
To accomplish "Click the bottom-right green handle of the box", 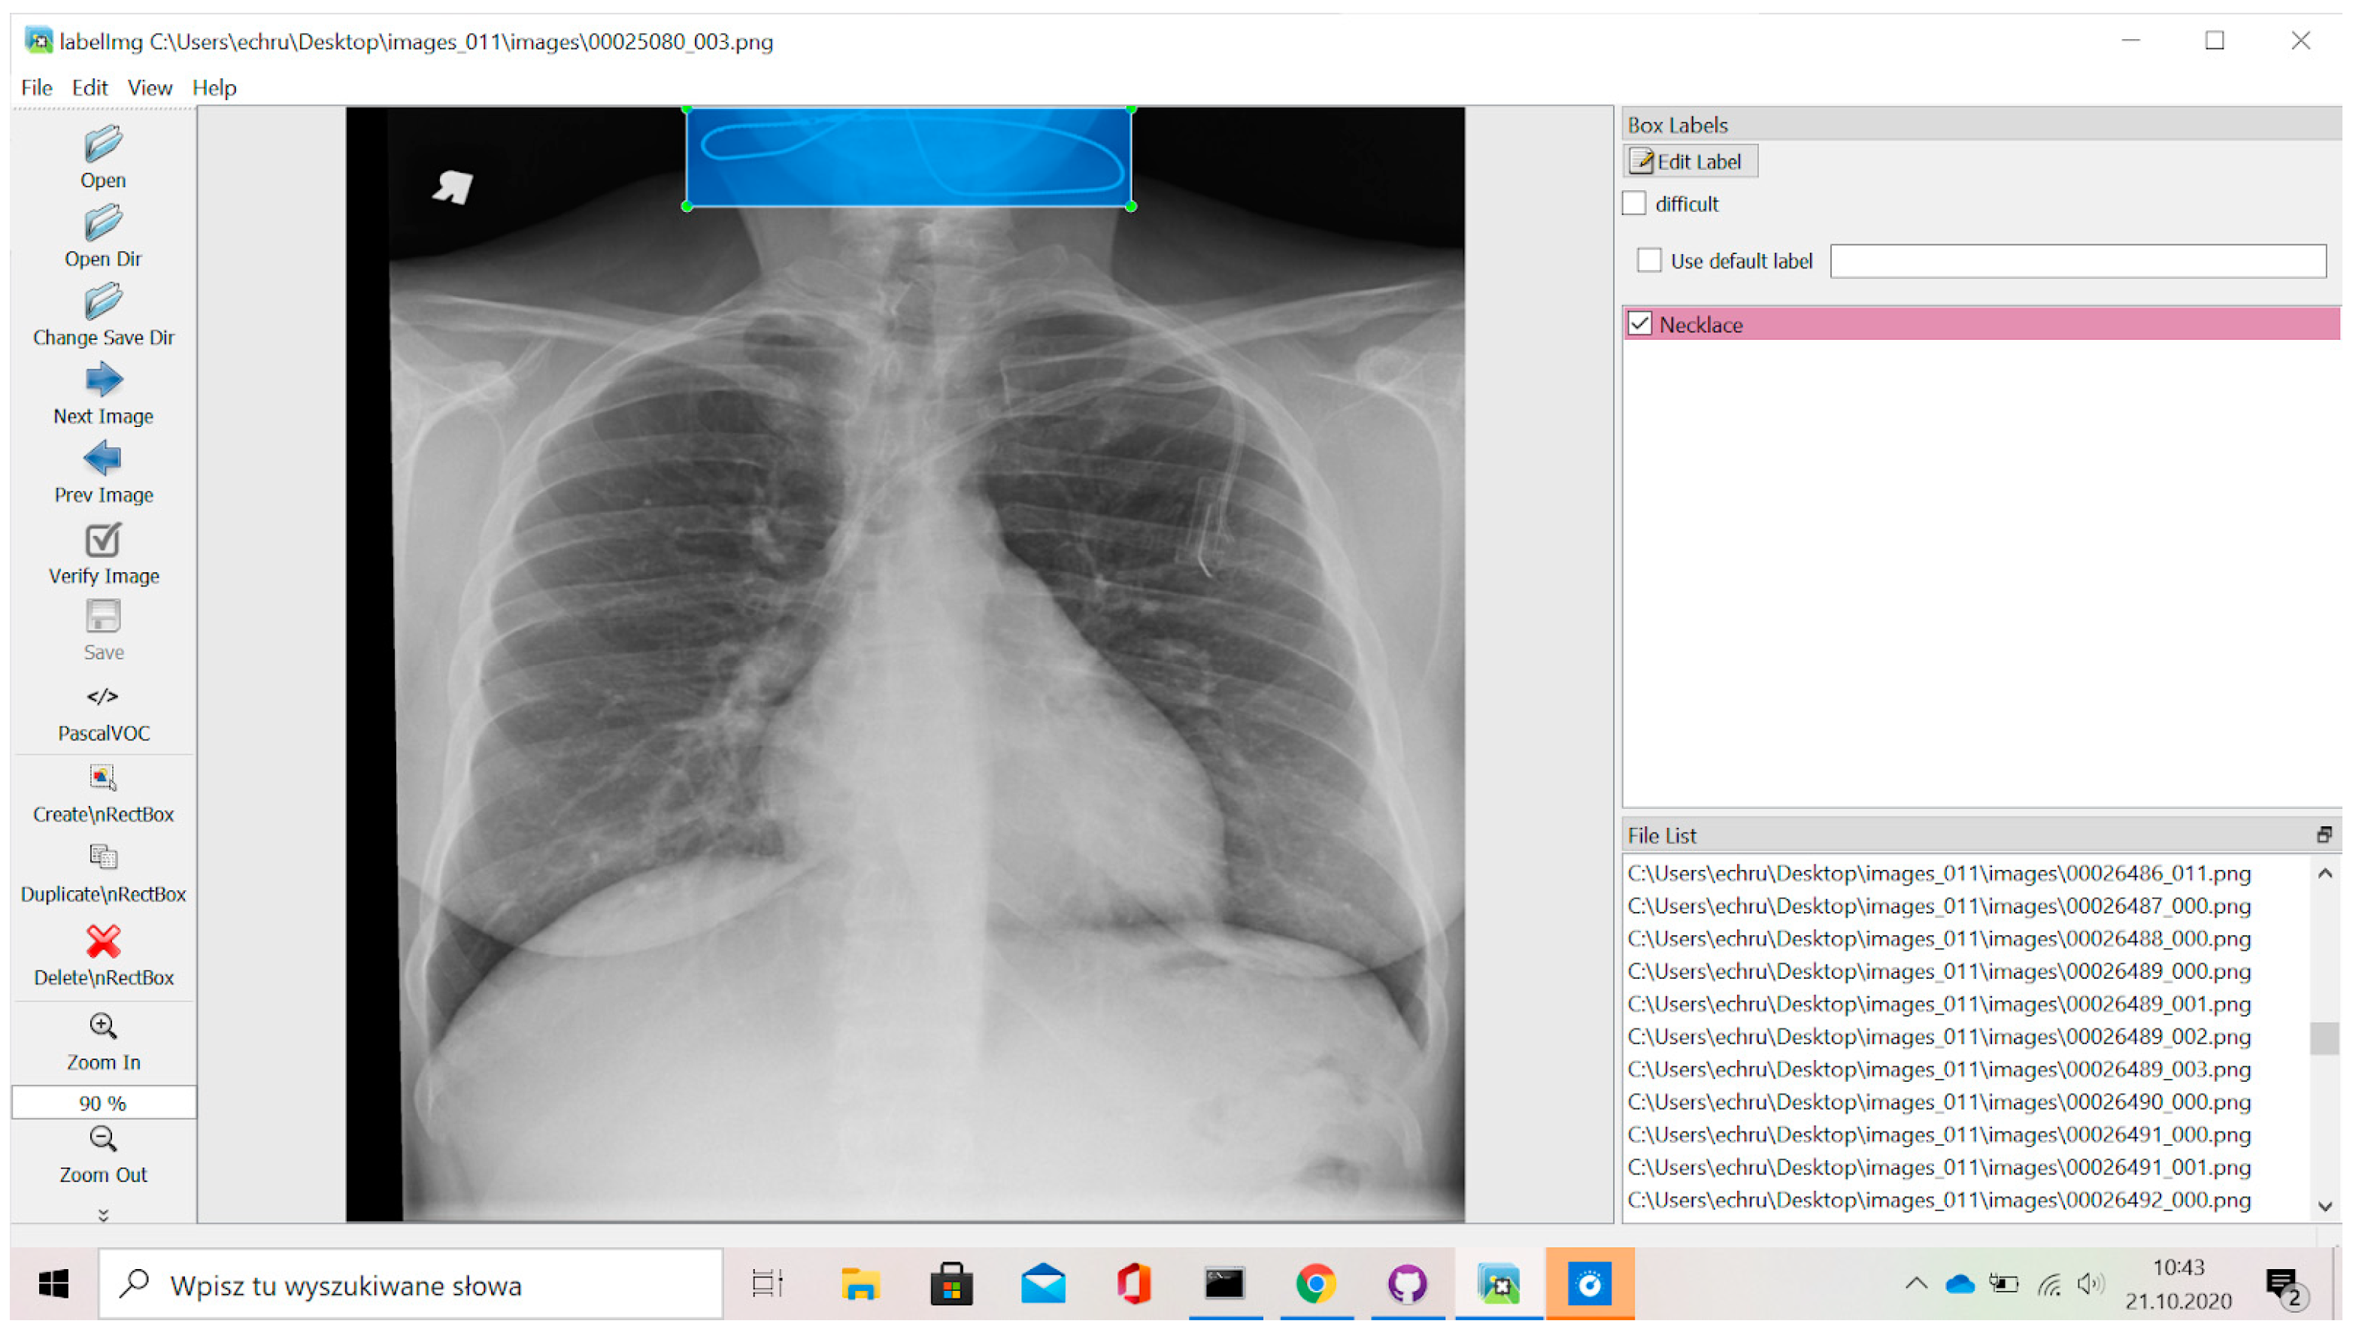I will 1131,207.
